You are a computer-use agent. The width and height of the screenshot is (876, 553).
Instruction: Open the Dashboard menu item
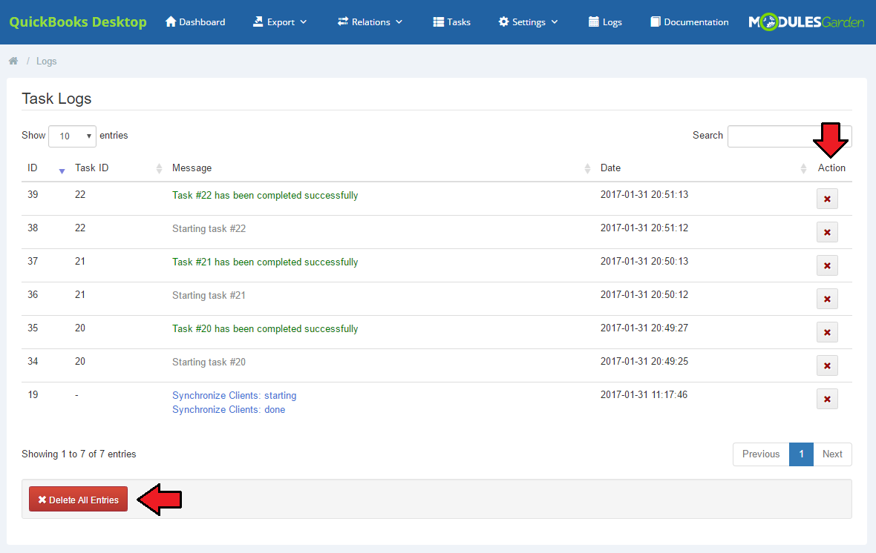point(195,21)
